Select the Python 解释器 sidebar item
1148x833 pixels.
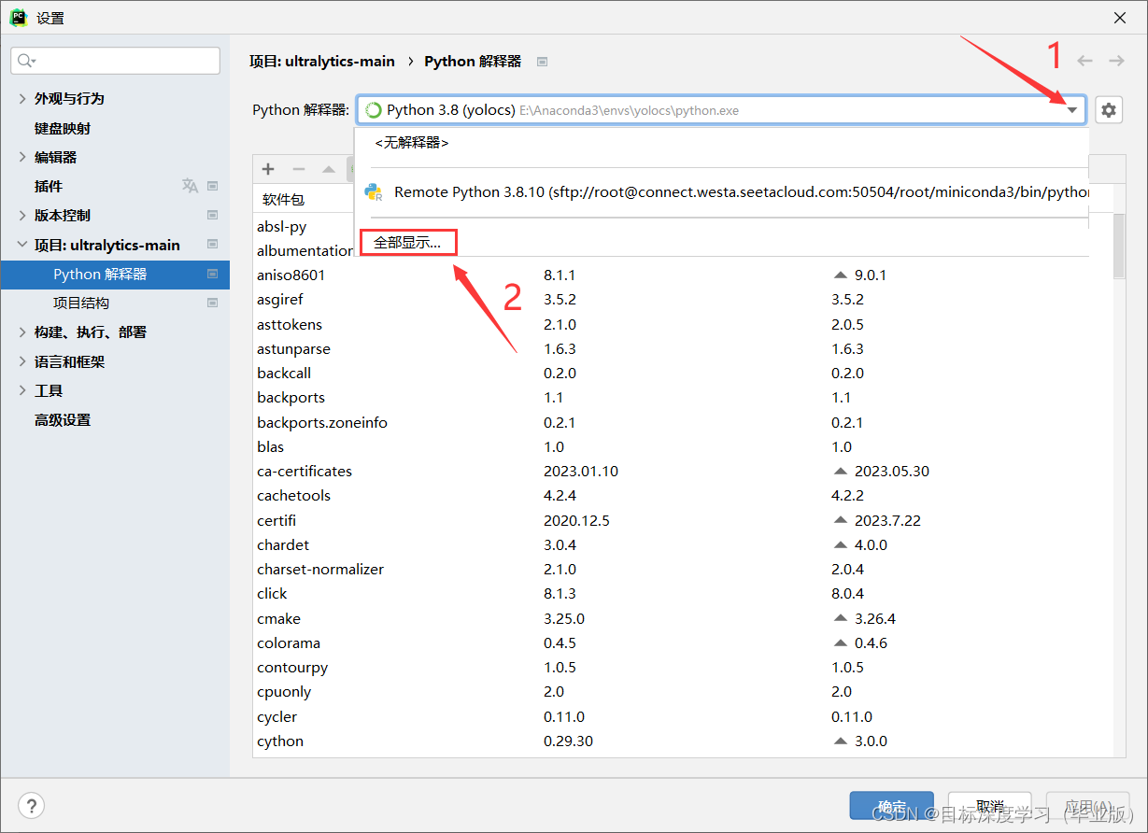point(115,274)
